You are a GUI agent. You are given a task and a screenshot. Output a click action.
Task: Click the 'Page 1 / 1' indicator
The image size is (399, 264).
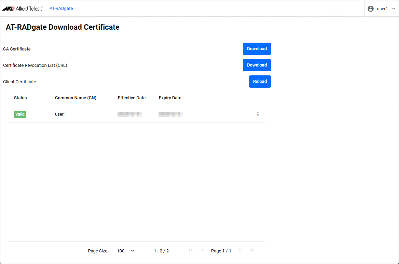(221, 251)
